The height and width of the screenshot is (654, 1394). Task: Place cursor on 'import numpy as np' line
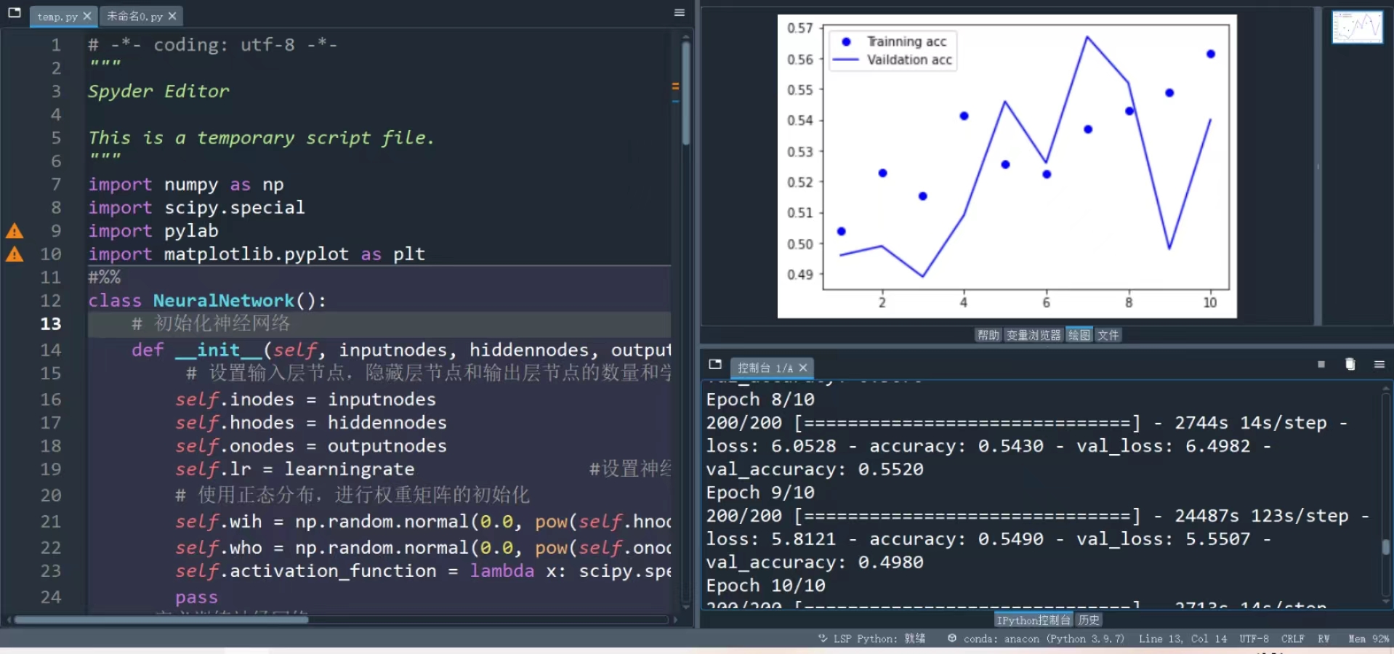[186, 185]
